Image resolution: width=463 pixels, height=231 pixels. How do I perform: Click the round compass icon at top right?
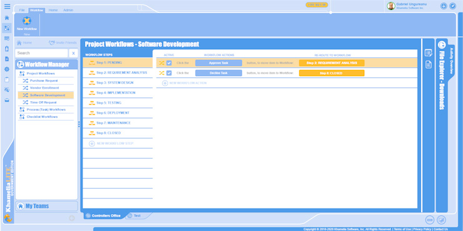[x=452, y=6]
